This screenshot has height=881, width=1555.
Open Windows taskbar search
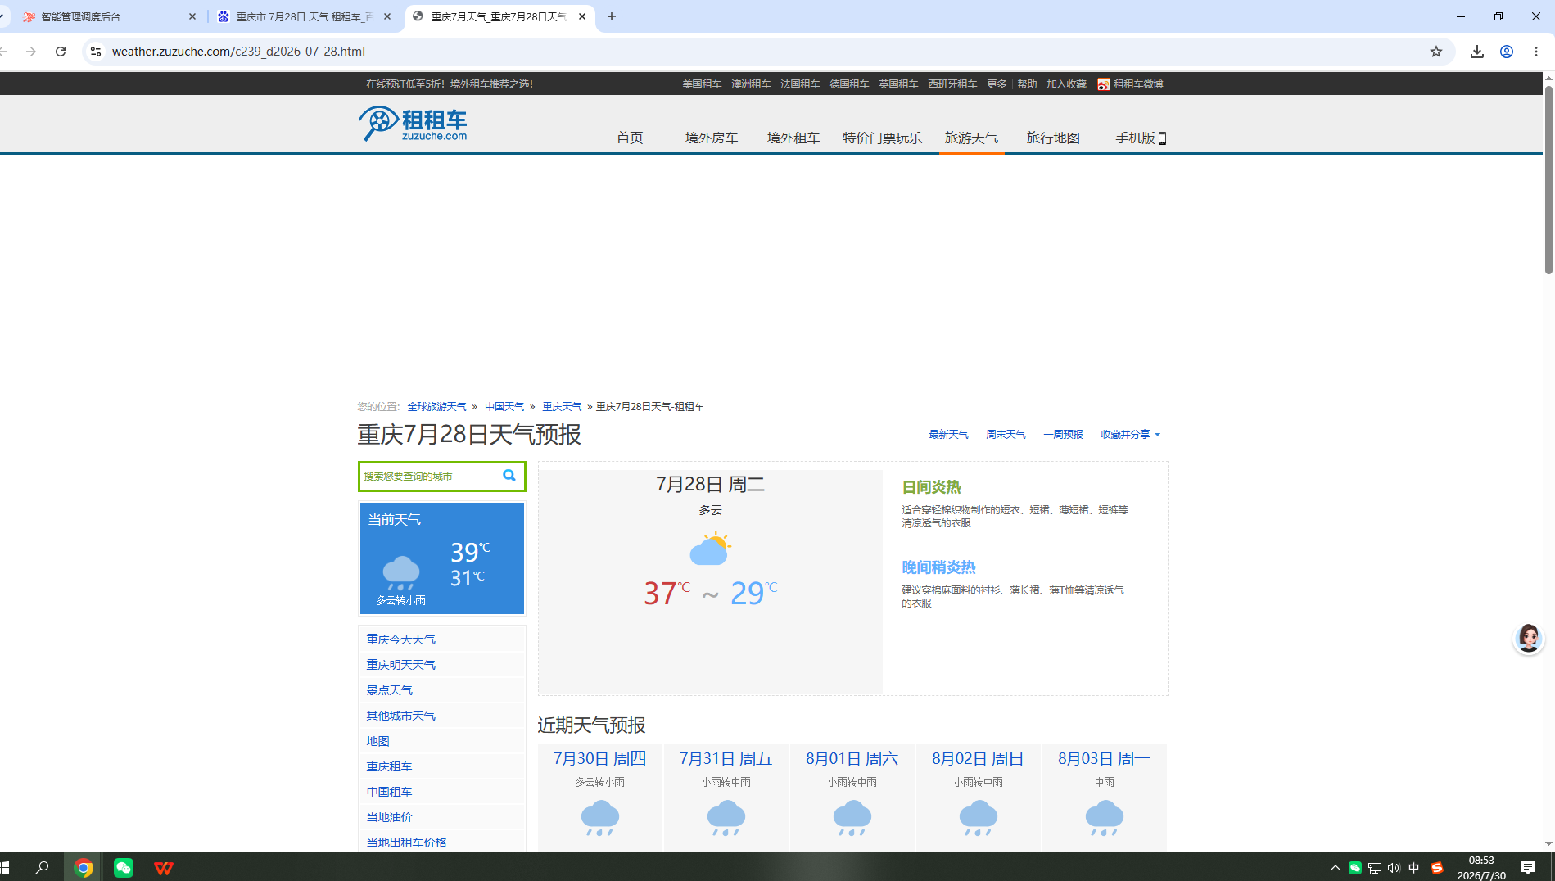tap(42, 868)
